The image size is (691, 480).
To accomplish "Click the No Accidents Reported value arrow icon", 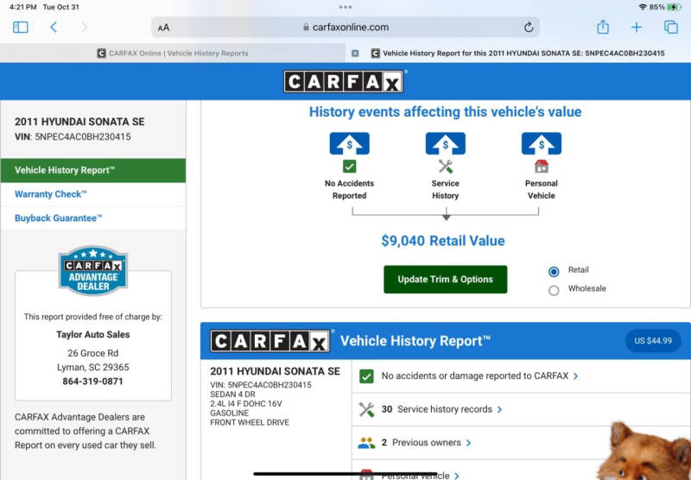I will (x=350, y=143).
